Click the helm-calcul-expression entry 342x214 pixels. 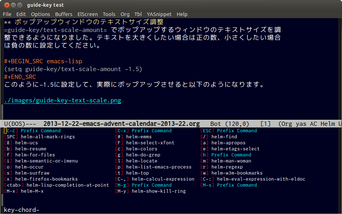coord(155,179)
